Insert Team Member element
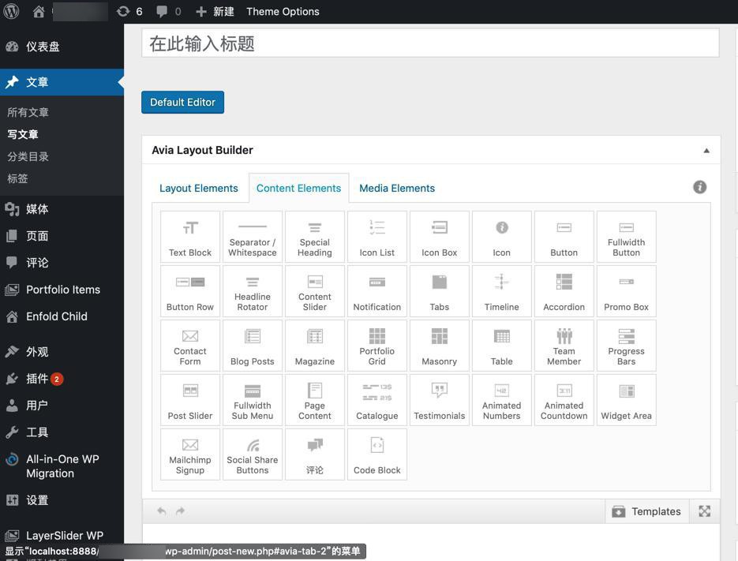738x561 pixels. coord(564,346)
